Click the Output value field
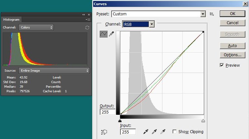 [108, 112]
